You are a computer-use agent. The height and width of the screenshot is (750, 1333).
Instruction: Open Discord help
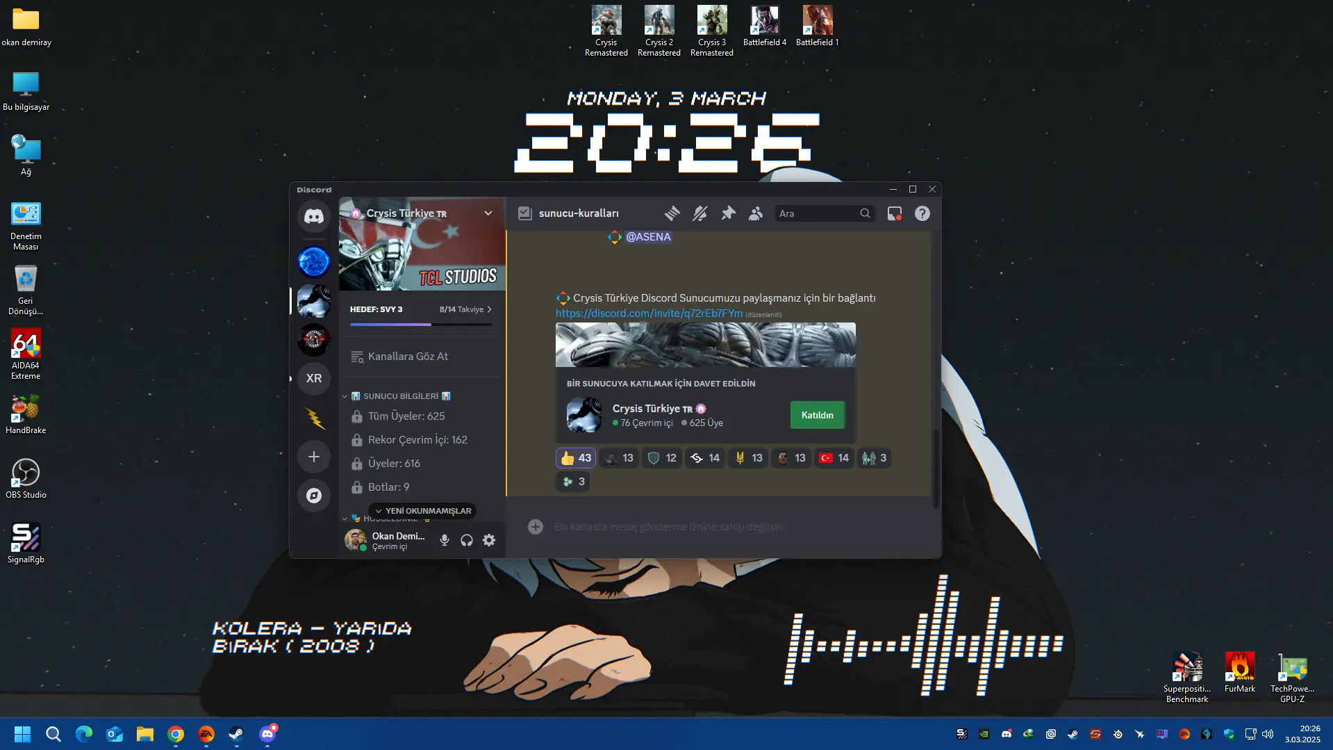(922, 213)
